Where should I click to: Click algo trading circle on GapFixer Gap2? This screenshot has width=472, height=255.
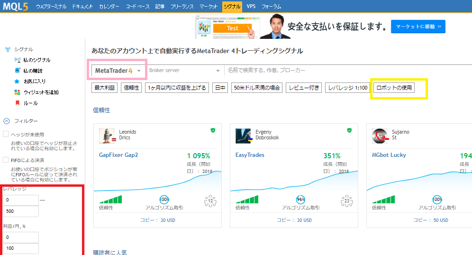tap(164, 199)
